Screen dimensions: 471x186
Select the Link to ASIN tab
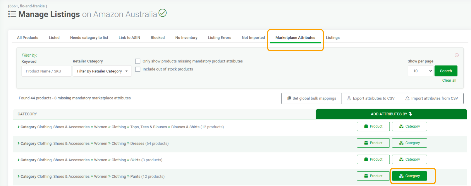[129, 38]
